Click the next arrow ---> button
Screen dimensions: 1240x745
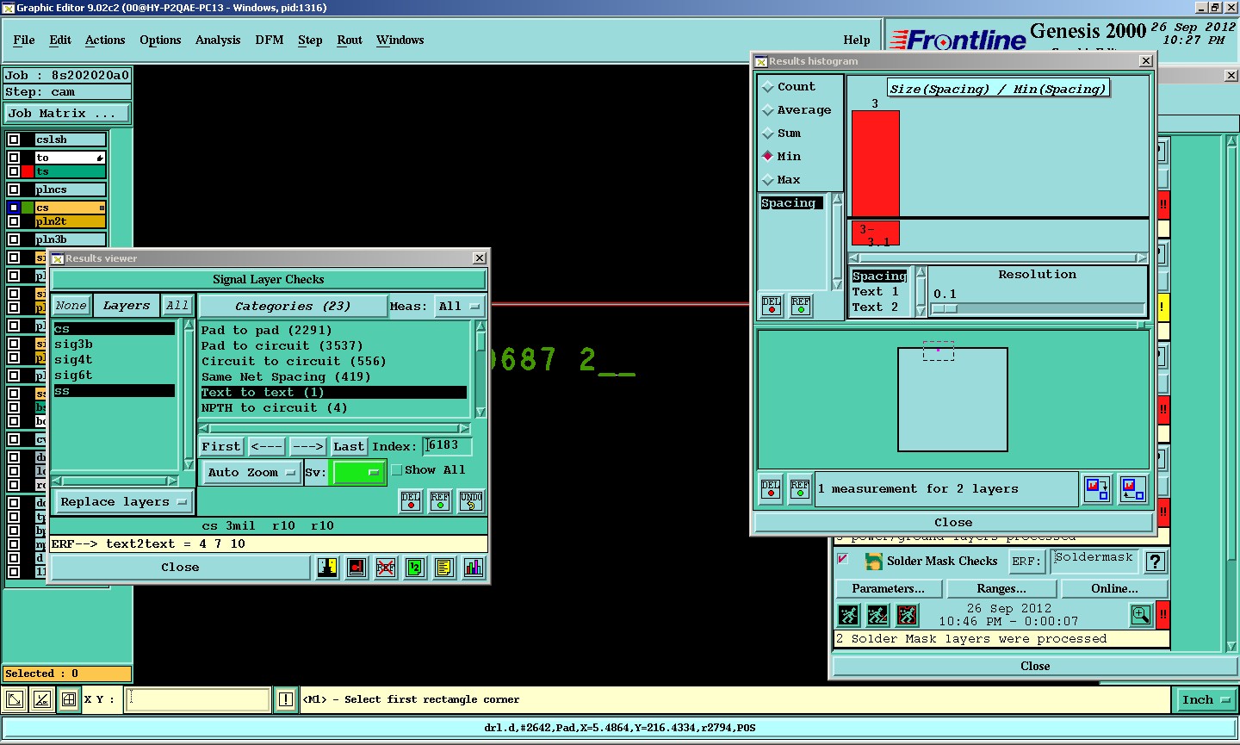point(307,447)
